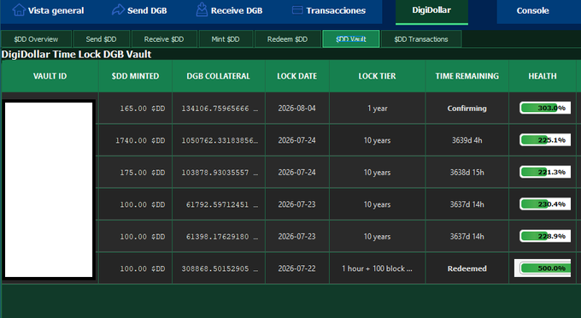Click the 134106.75965666 collateral cell
This screenshot has height=318, width=581.
coord(219,109)
